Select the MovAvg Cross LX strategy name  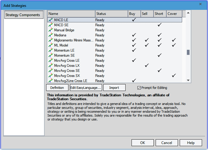[x=67, y=65]
